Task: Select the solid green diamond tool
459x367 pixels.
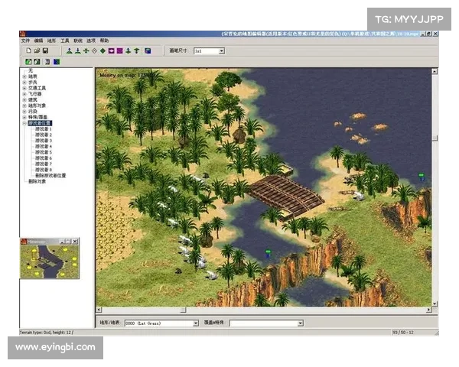Action: point(103,51)
